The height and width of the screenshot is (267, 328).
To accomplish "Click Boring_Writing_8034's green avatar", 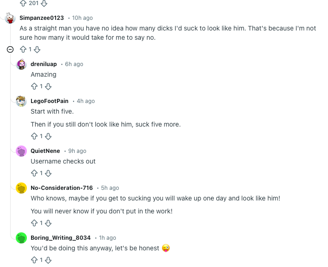I will pyautogui.click(x=21, y=238).
